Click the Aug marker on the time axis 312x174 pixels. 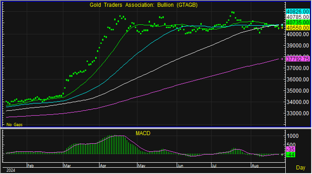255,166
